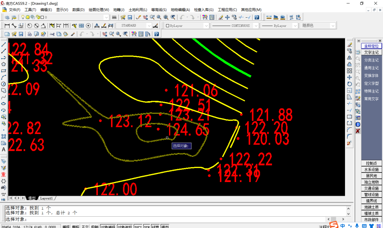Select the Radius dimension tool
Image resolution: width=383 pixels, height=228 pixels.
tap(29, 25)
